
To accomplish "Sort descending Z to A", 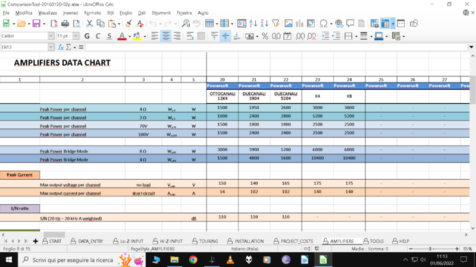I will [264, 24].
